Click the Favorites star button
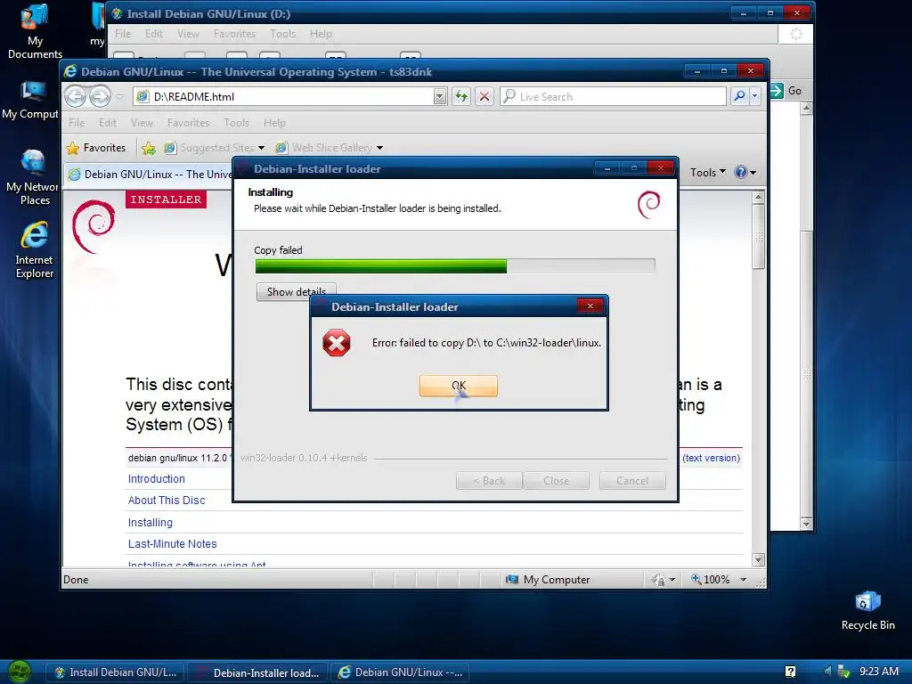Image resolution: width=912 pixels, height=684 pixels. click(96, 148)
